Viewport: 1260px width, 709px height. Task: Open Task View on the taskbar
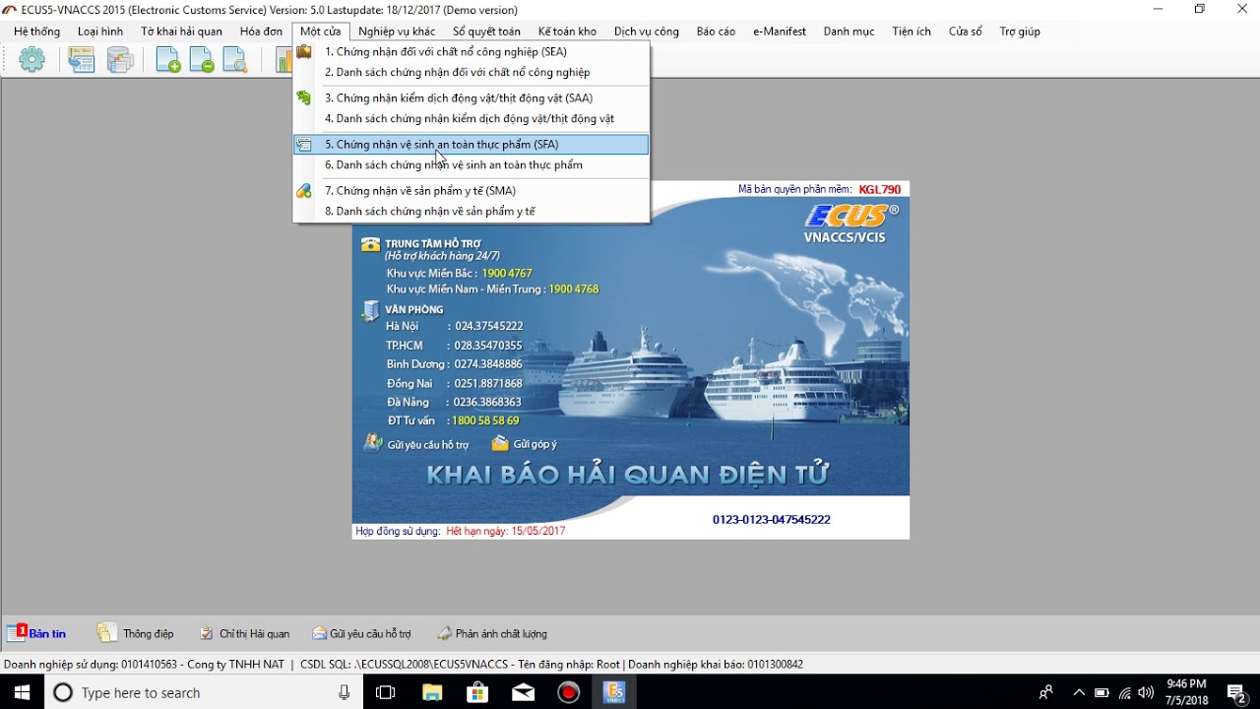tap(386, 692)
